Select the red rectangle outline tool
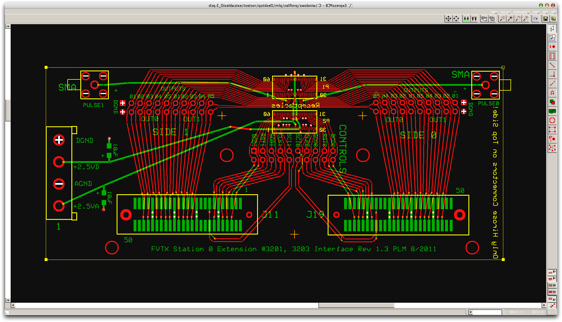 552,129
